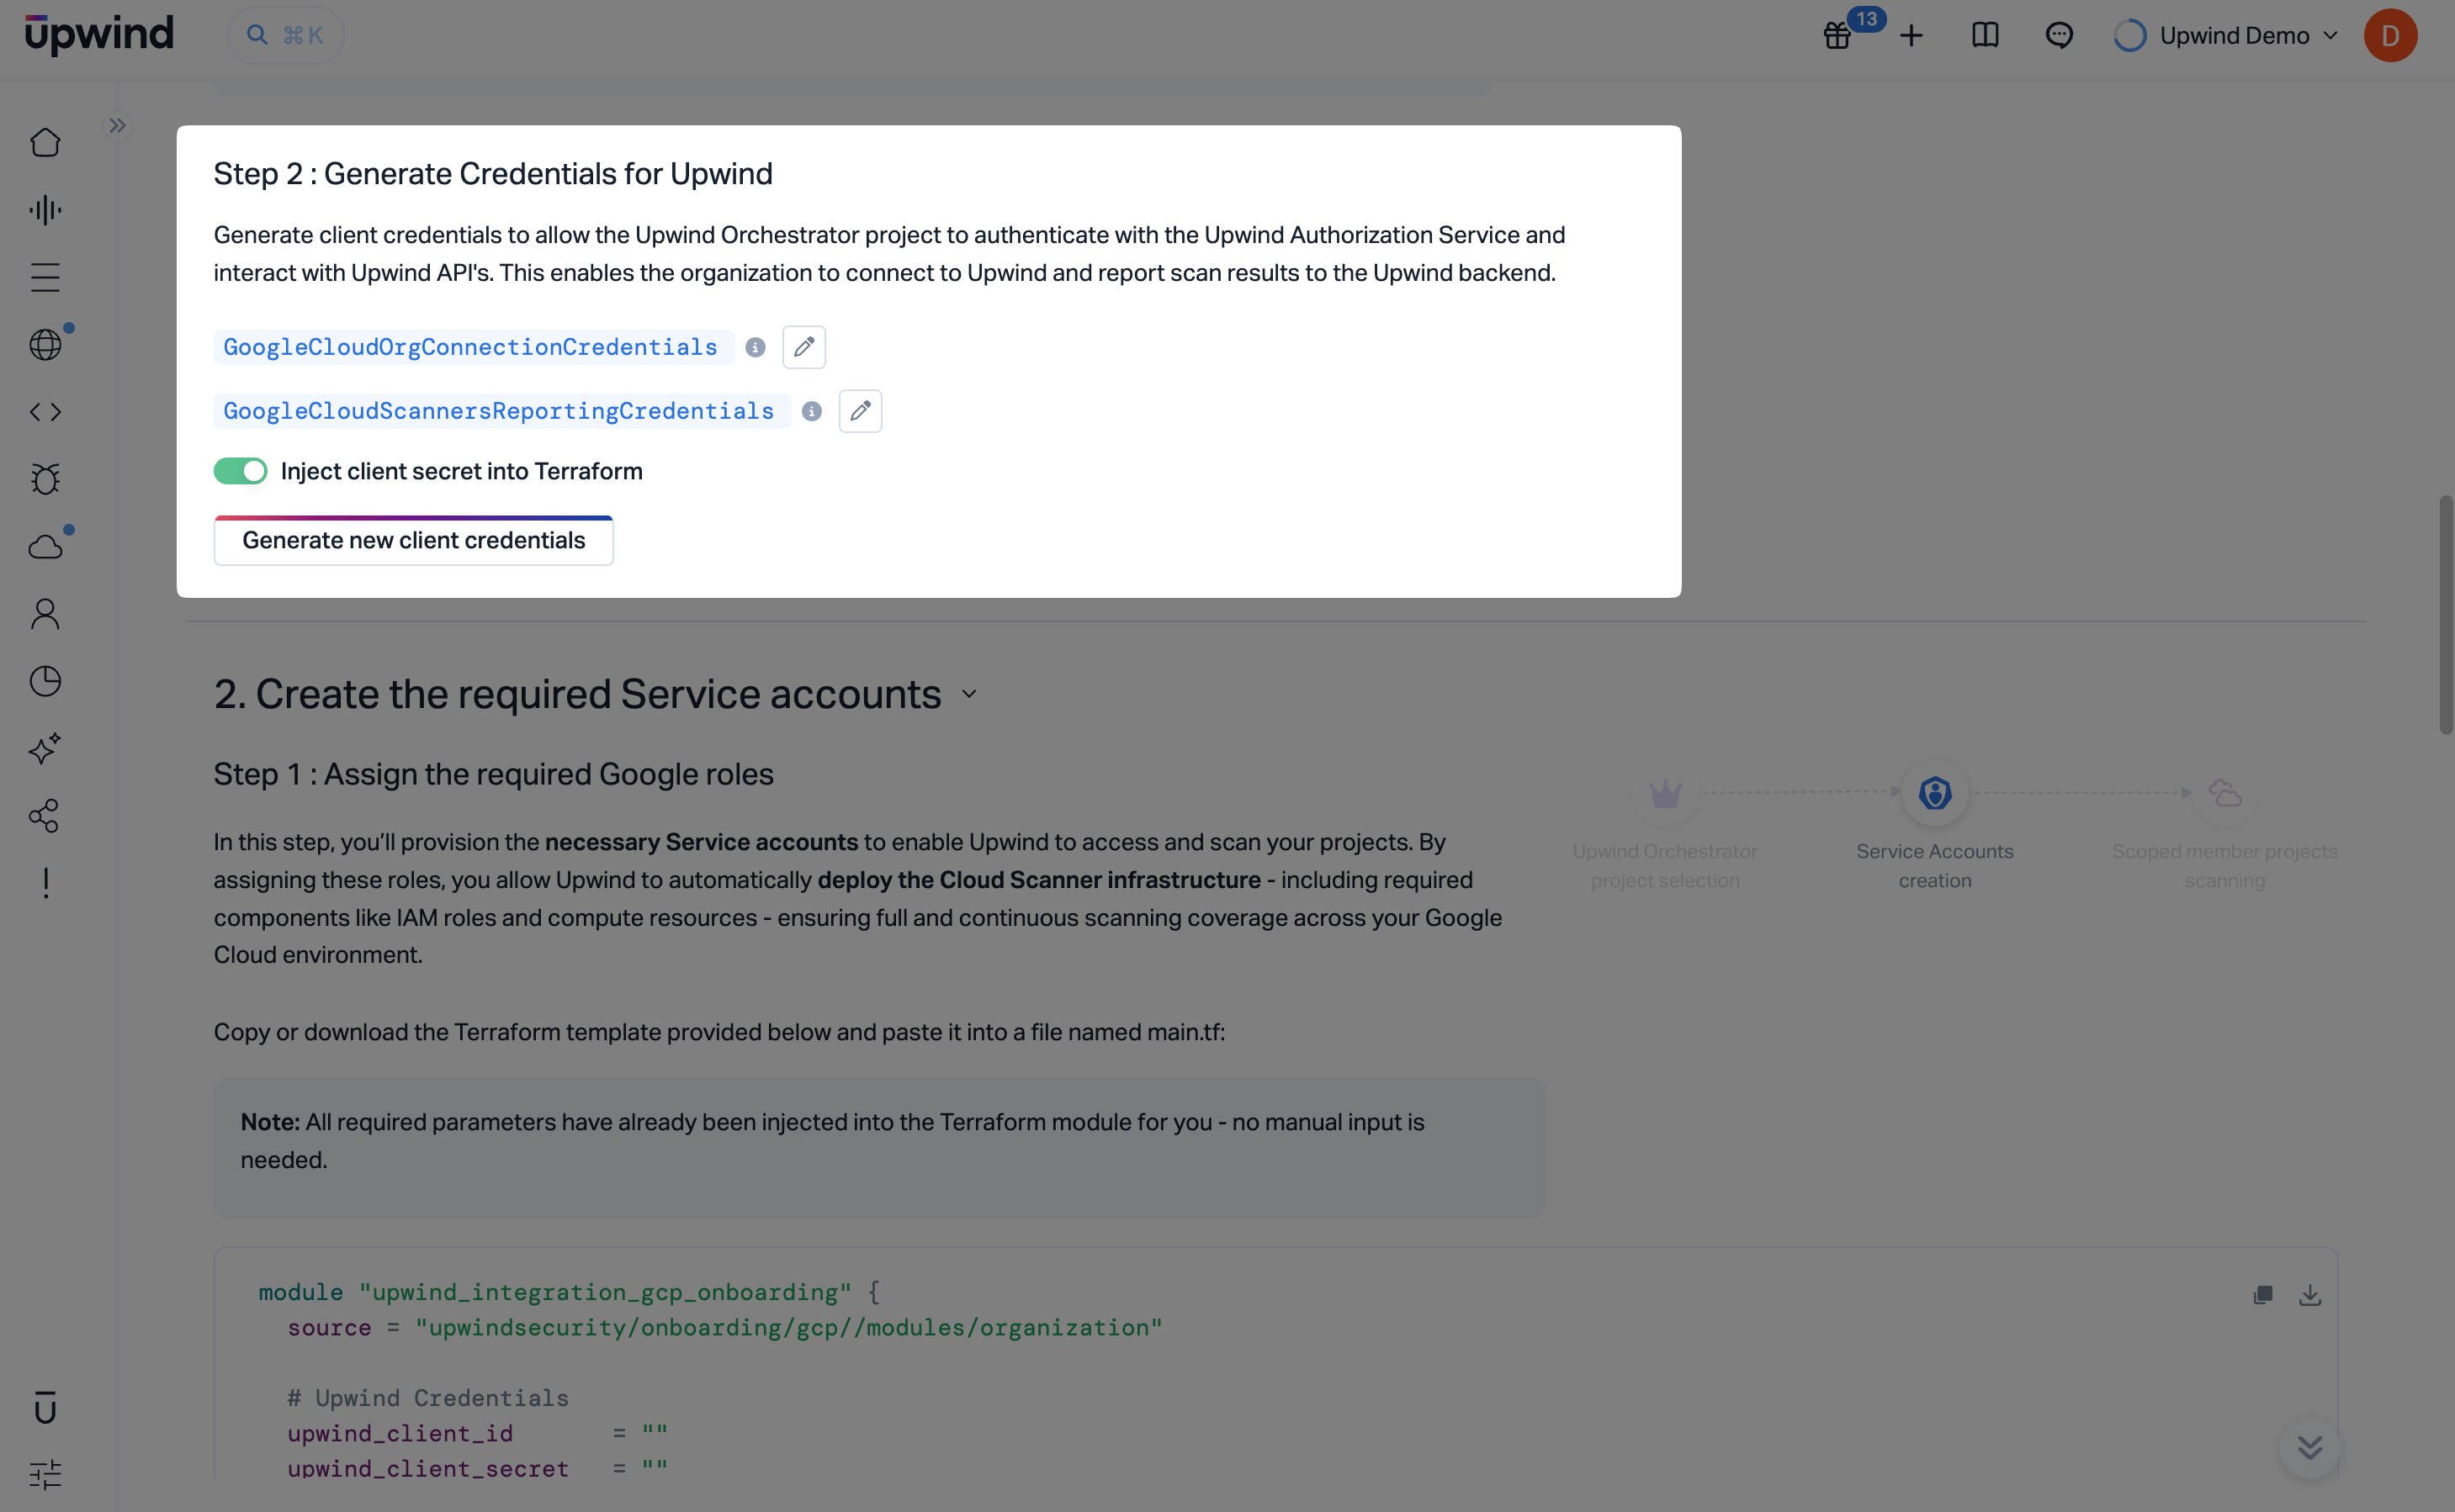Open the pie chart reports sidebar icon
Viewport: 2455px width, 1512px height.
45,681
